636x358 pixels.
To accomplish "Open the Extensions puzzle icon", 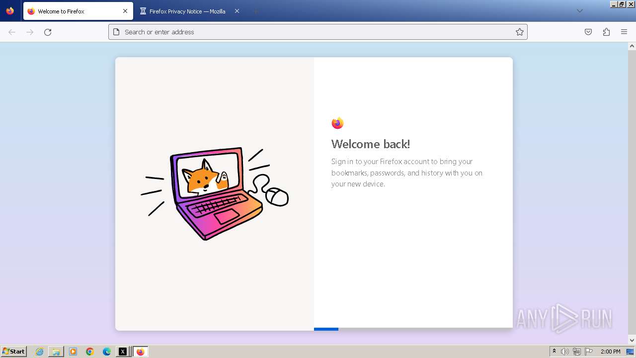I will click(x=606, y=32).
